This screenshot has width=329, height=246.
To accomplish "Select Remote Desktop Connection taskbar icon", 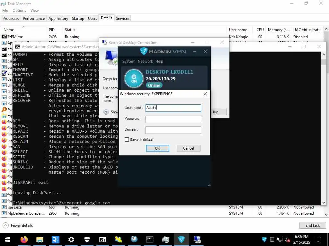I will [197, 239].
